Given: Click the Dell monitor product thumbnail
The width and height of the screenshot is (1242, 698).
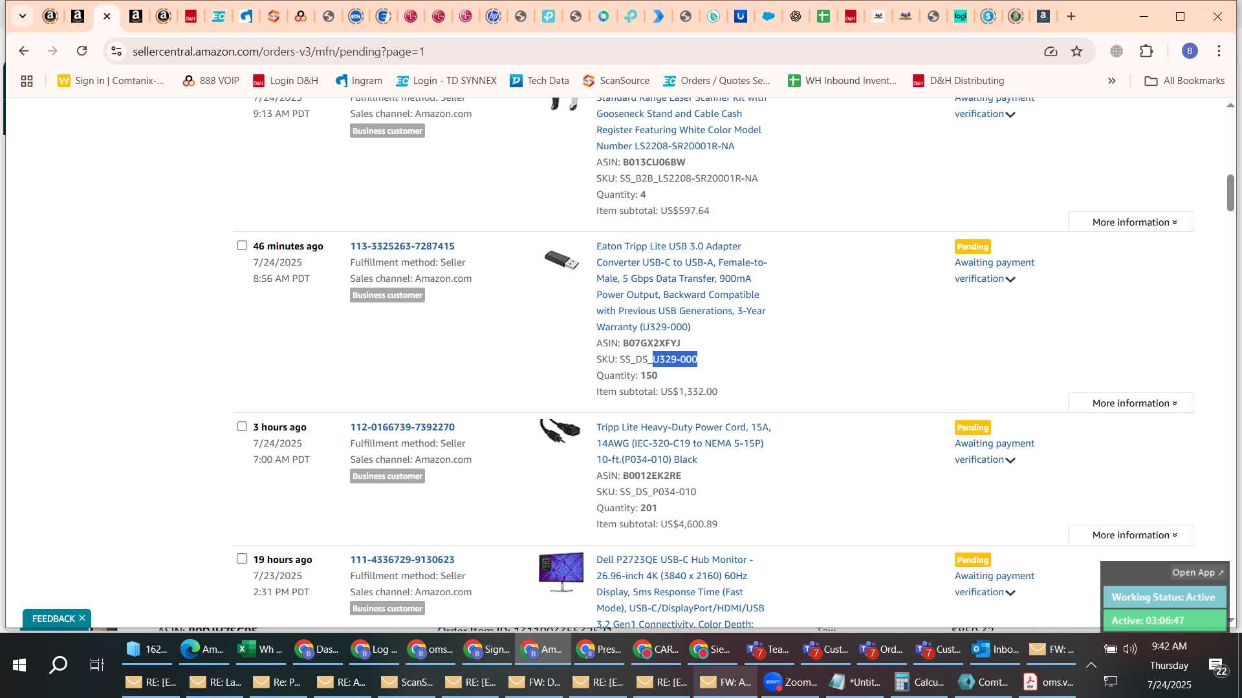Looking at the screenshot, I should 561,572.
